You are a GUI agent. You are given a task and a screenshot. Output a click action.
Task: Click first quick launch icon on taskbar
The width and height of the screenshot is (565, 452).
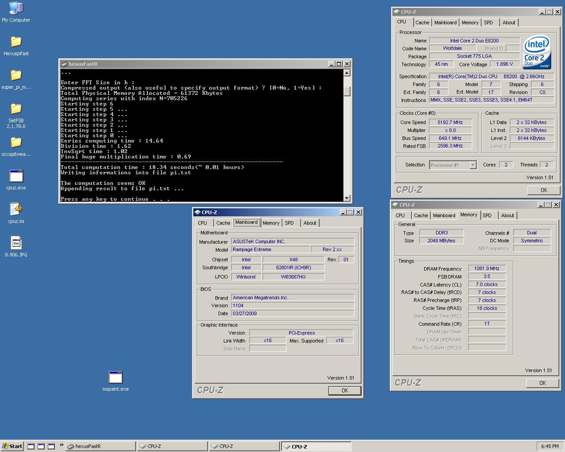(31, 446)
